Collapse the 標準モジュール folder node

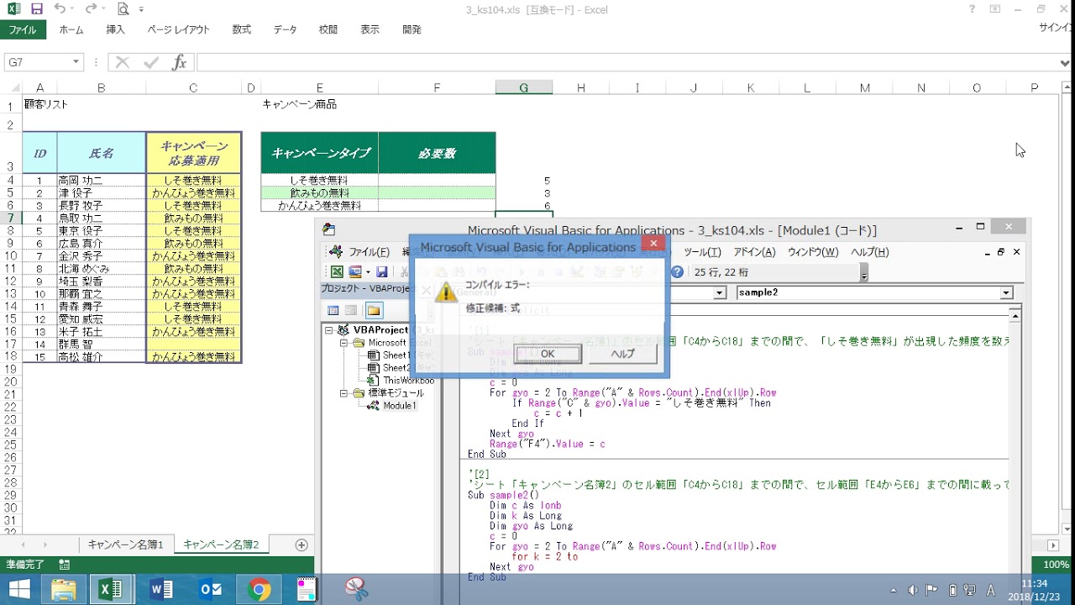pos(344,393)
